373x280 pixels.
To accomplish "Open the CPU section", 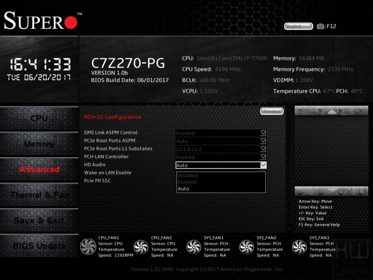I will point(39,118).
